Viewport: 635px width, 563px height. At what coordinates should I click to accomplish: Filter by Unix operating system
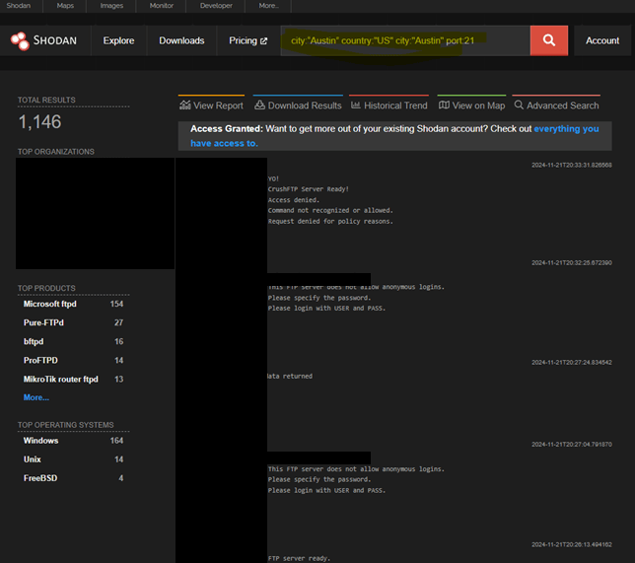(x=32, y=459)
